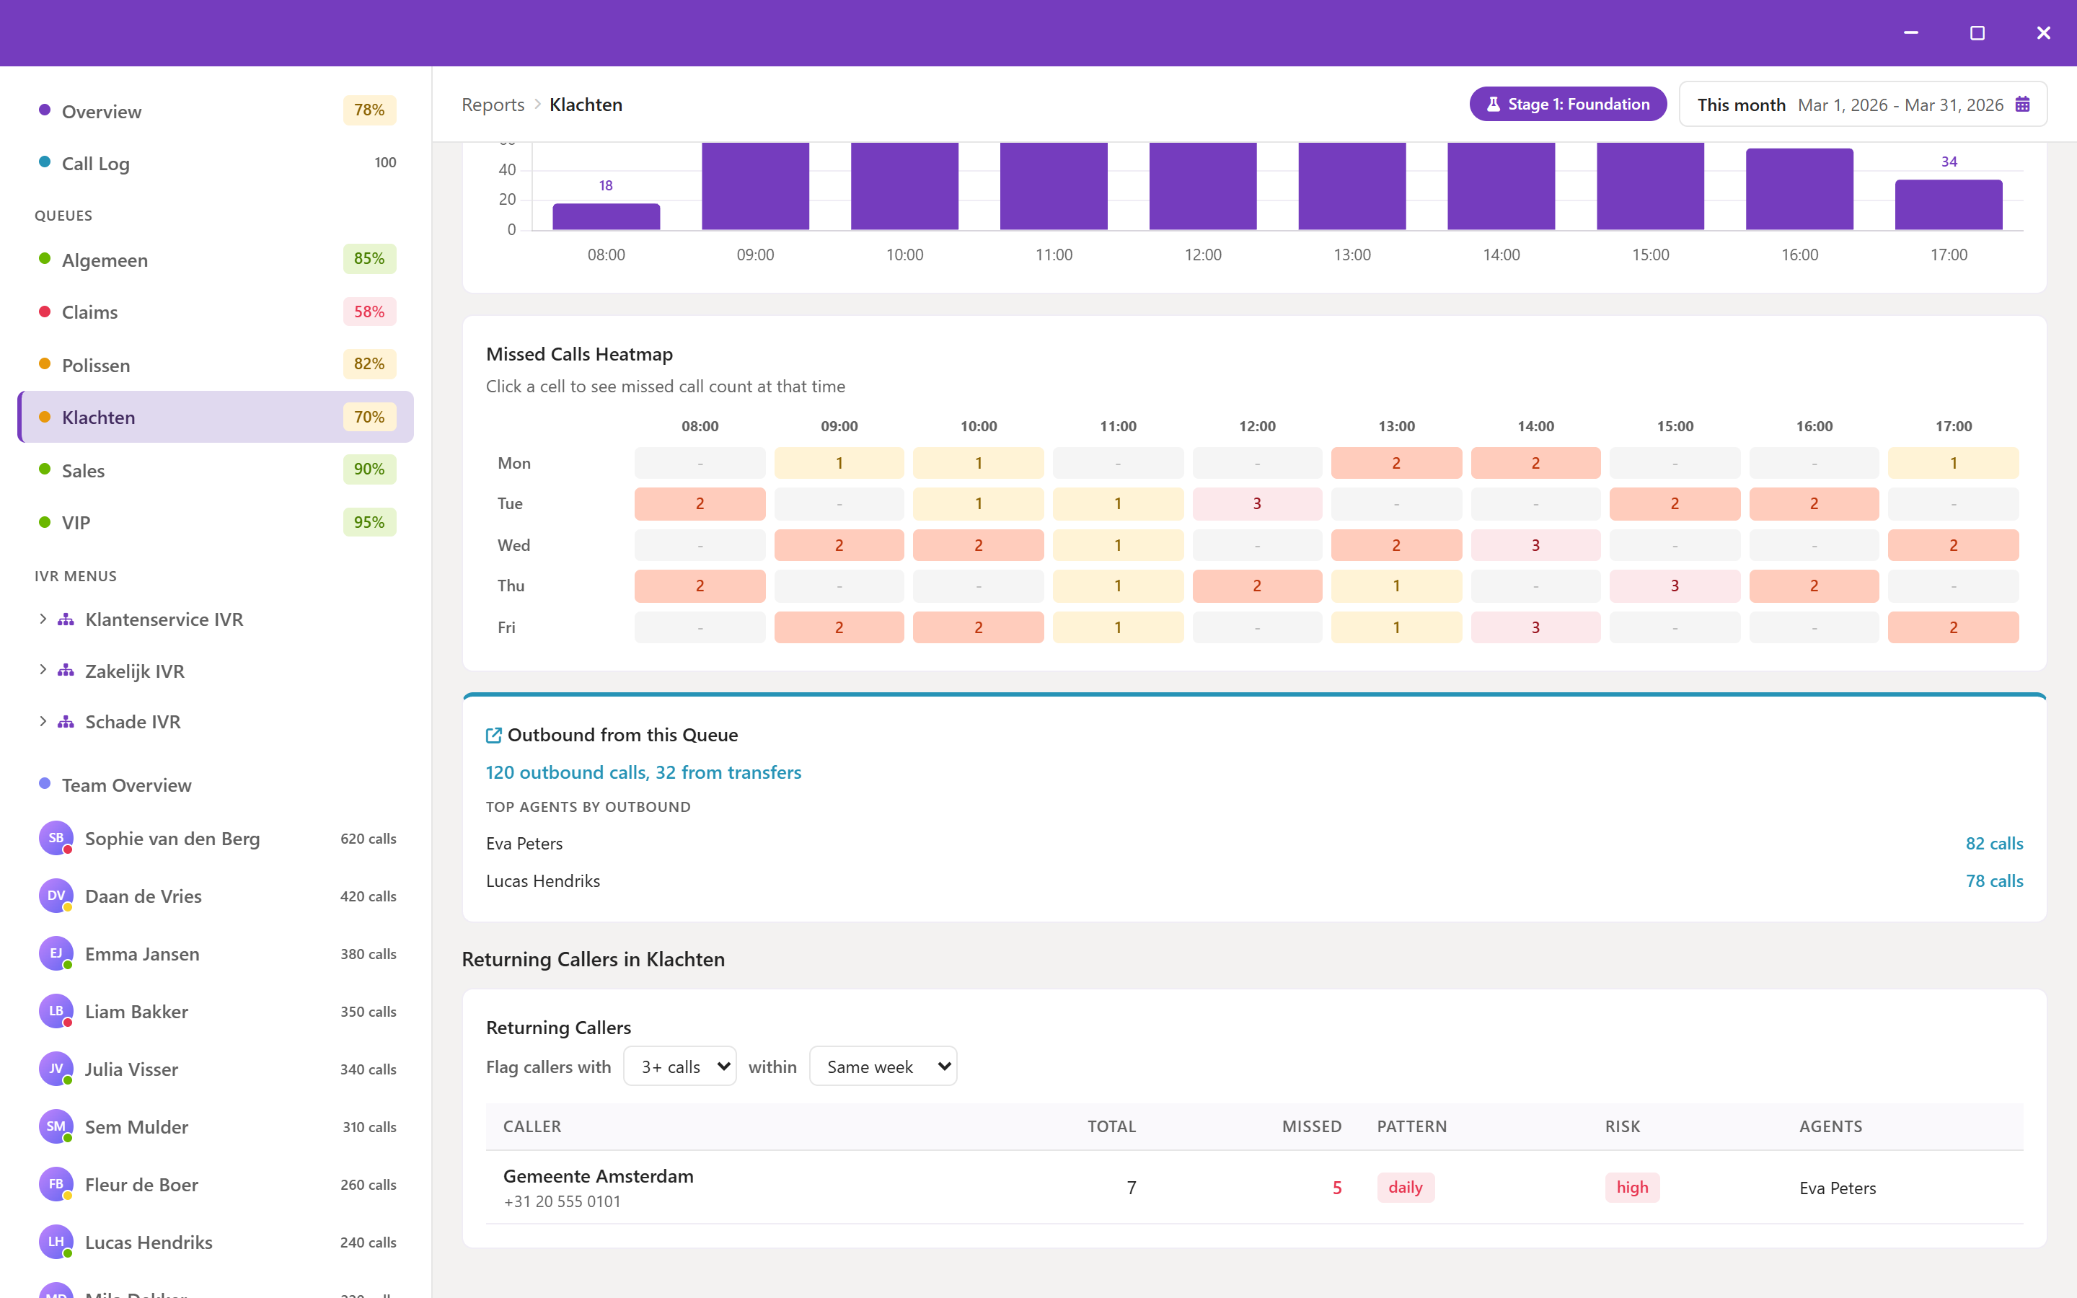Click Monday 09:00 heatmap cell
Viewport: 2077px width, 1298px height.
click(x=839, y=463)
